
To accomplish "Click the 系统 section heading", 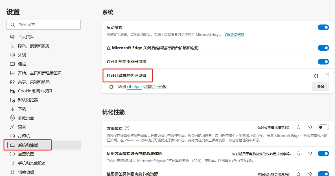I will tap(108, 12).
